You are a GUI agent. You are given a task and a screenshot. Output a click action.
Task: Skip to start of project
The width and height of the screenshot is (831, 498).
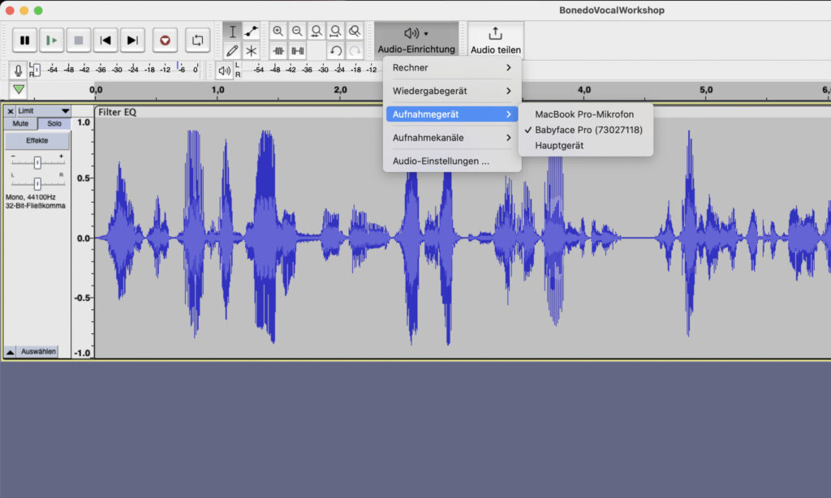click(105, 41)
